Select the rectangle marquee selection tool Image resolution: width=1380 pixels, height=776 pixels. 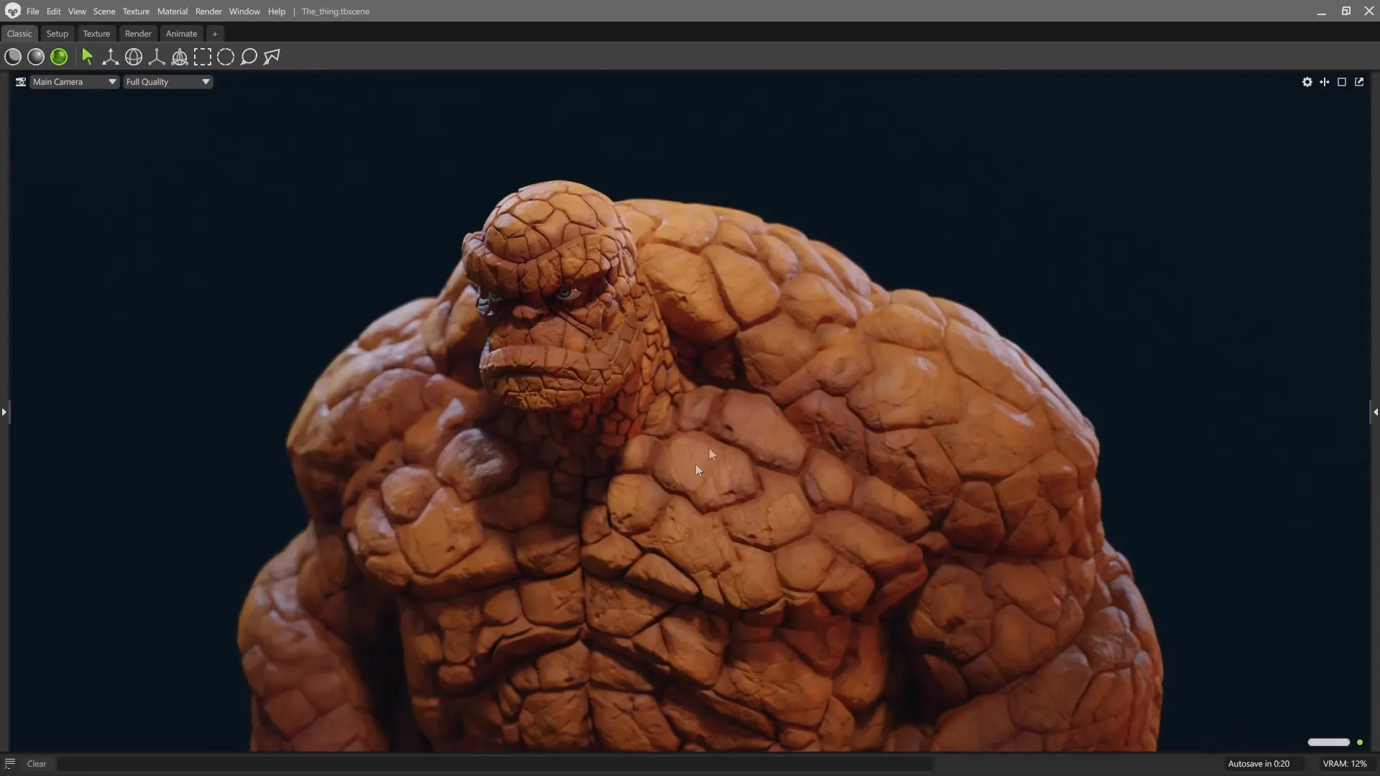pos(203,57)
